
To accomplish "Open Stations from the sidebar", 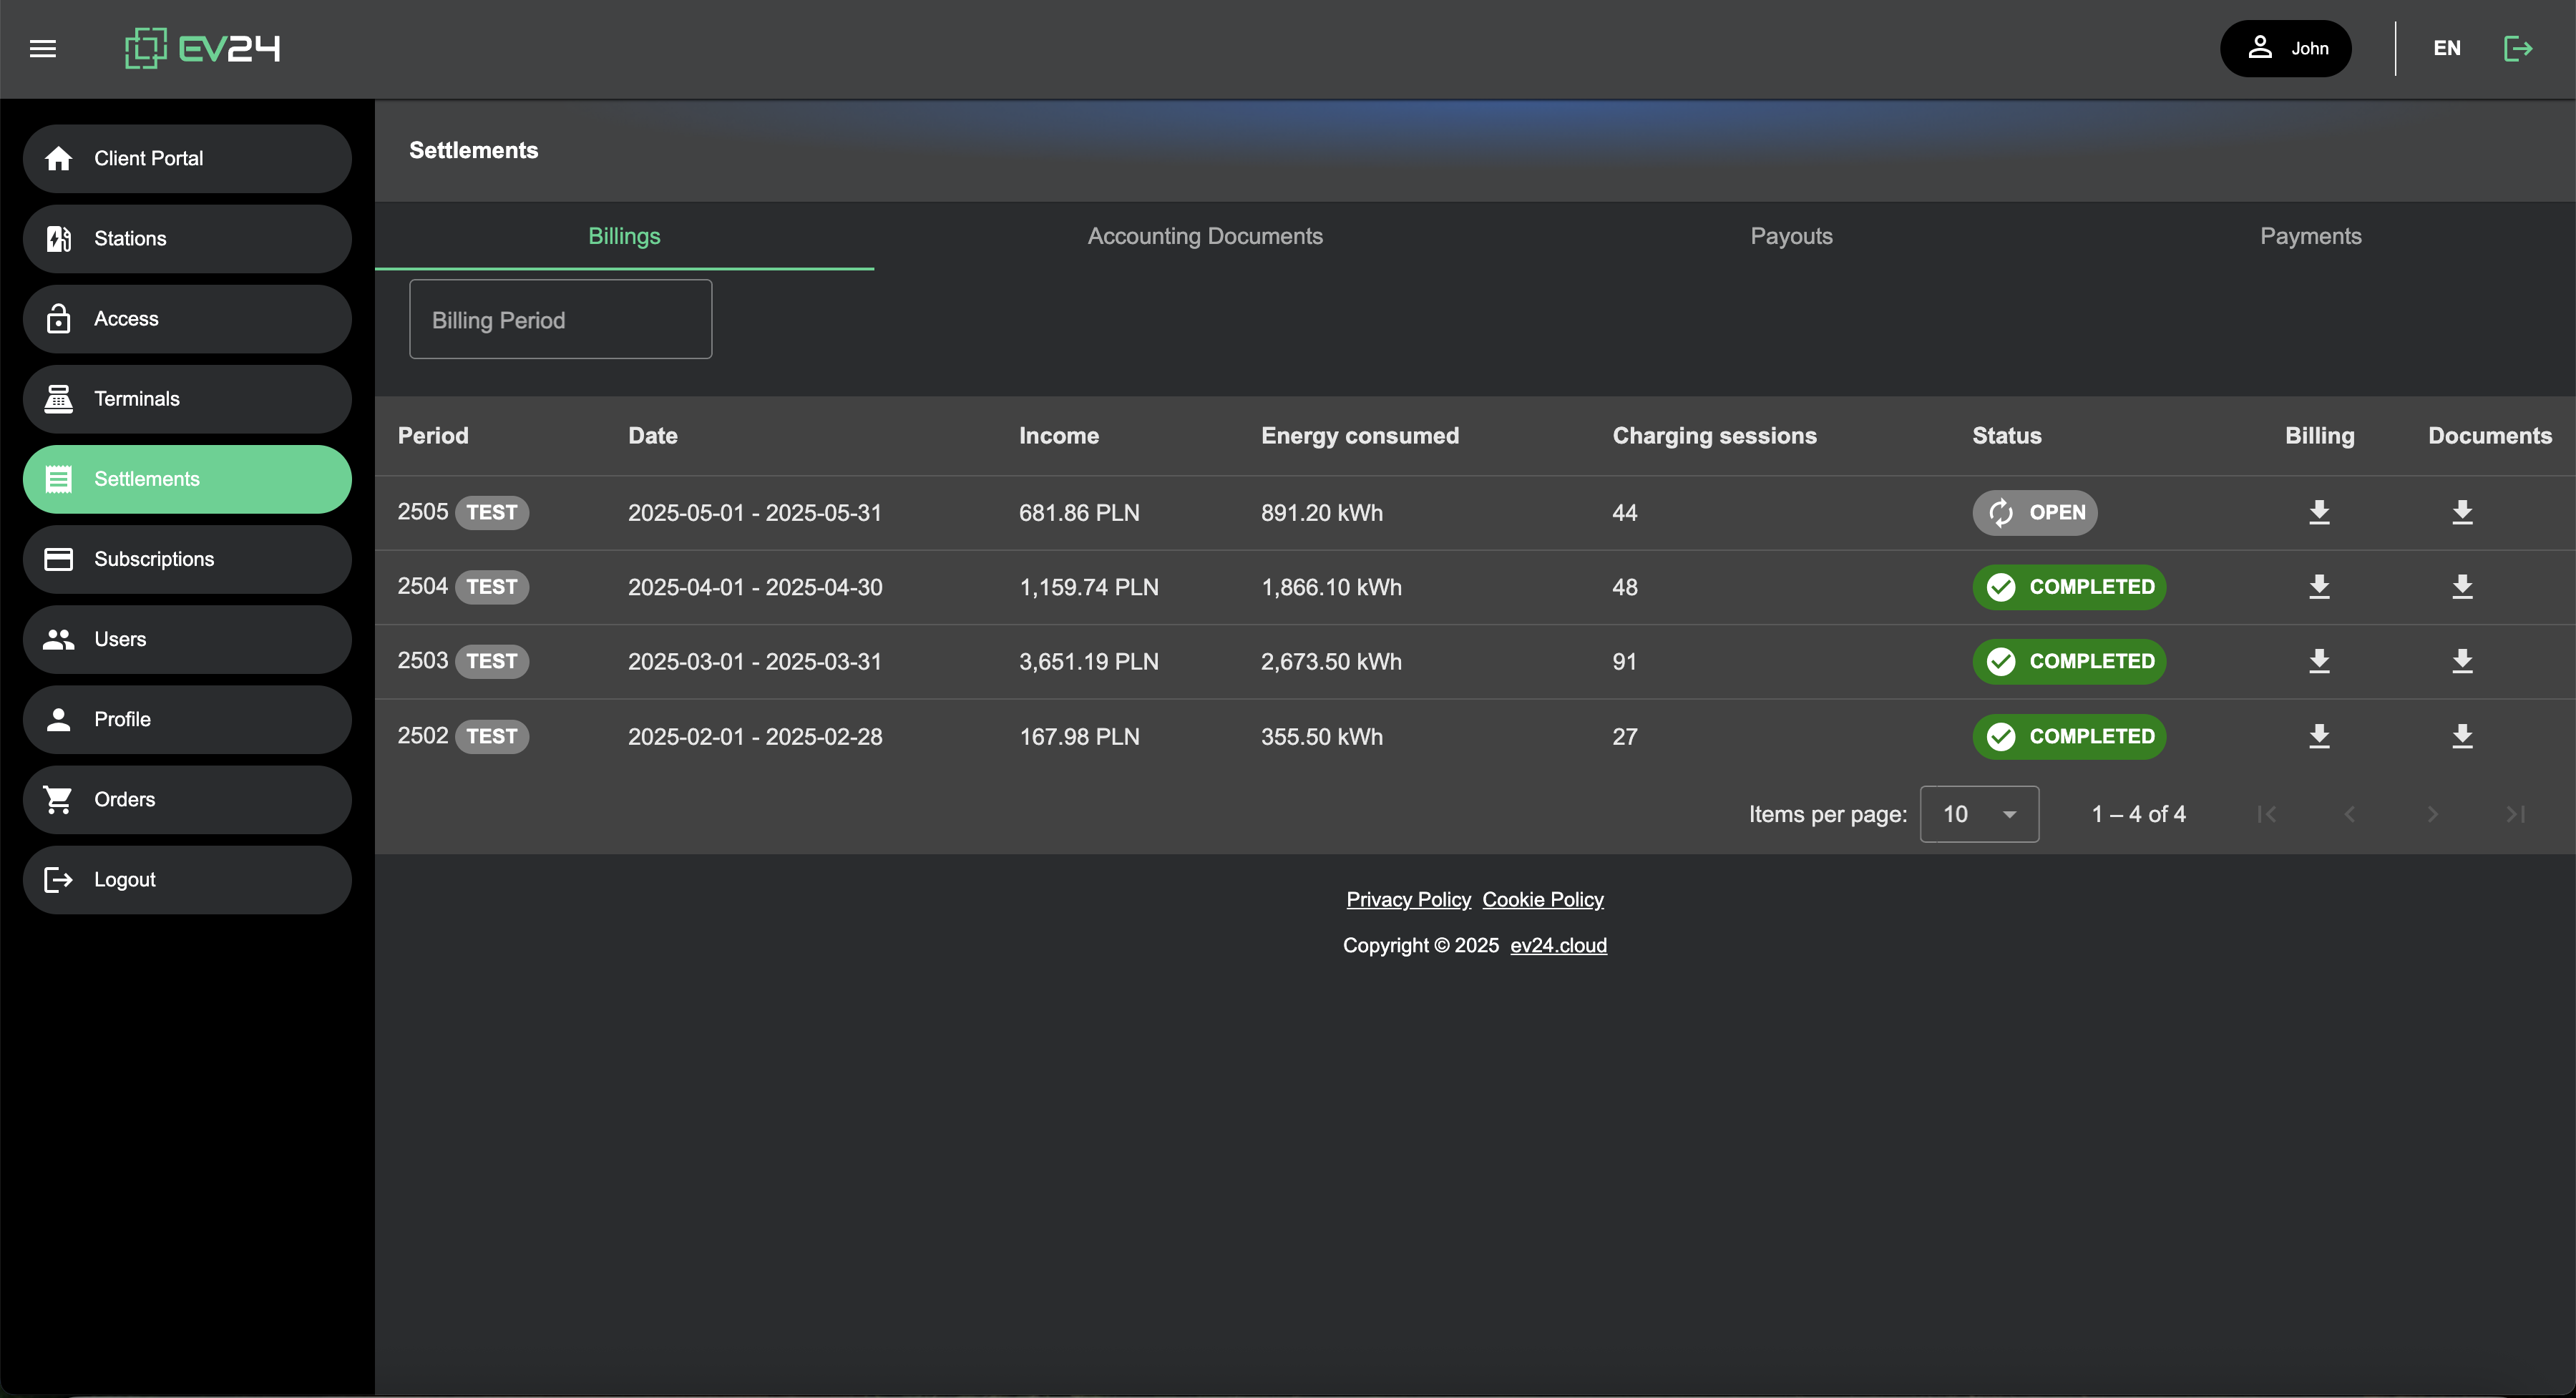I will [x=187, y=239].
